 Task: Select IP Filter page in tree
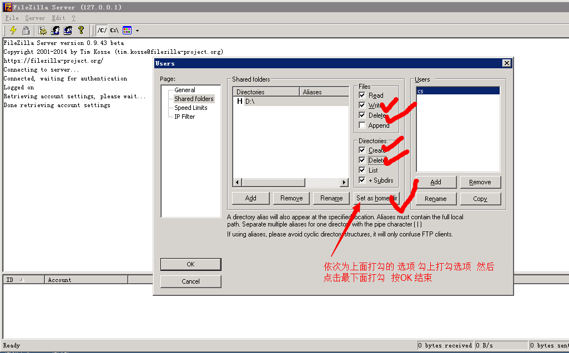click(x=185, y=117)
